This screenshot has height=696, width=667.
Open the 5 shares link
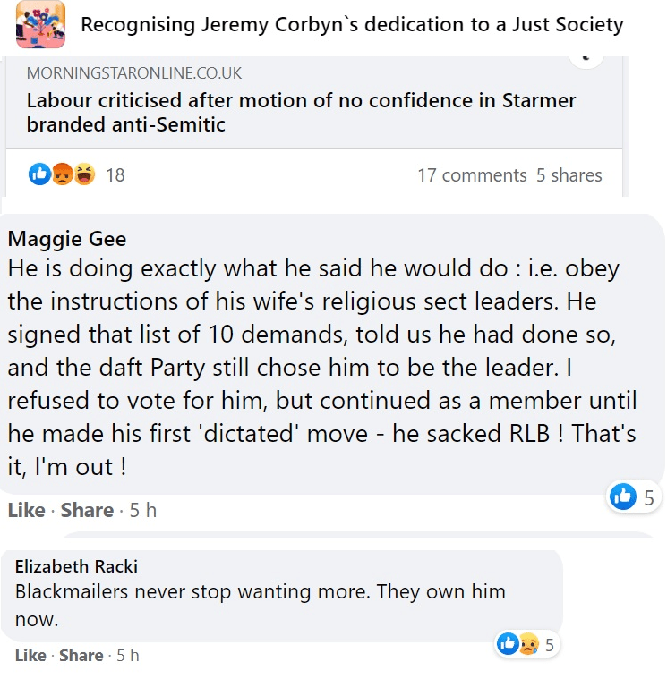pyautogui.click(x=569, y=175)
